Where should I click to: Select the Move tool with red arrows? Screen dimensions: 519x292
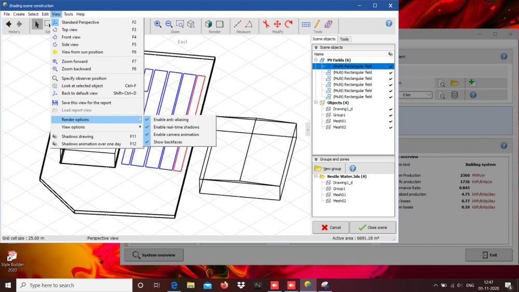pos(277,24)
